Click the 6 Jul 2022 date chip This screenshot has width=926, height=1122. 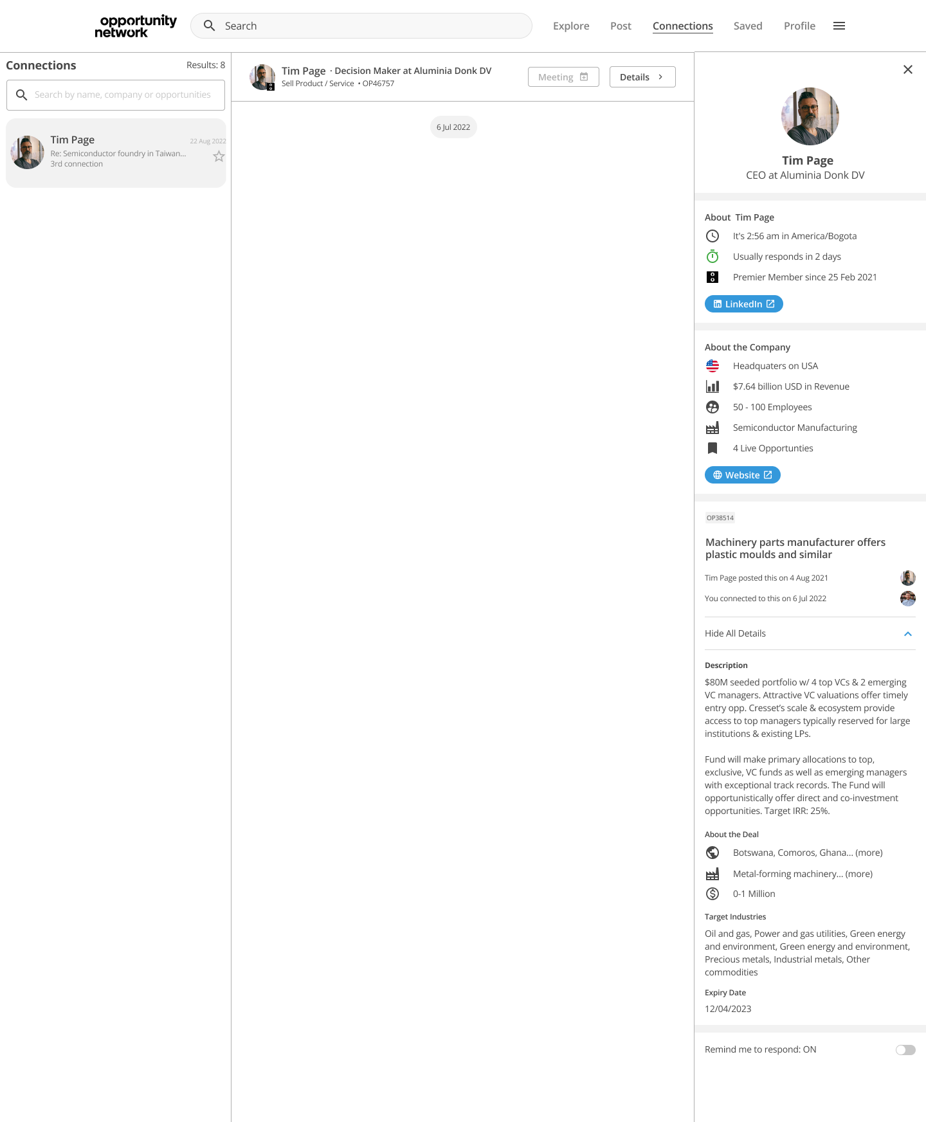453,127
